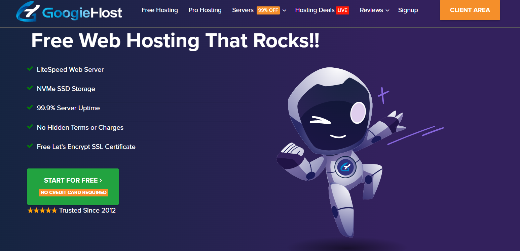Expand the Reviews dropdown chevron
520x251 pixels.
(x=387, y=10)
